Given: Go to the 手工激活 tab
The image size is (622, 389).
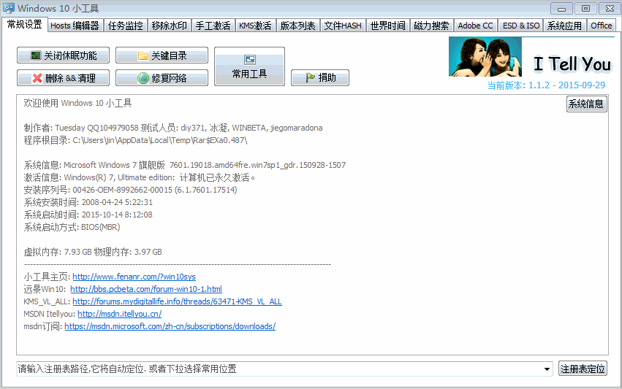Looking at the screenshot, I should pyautogui.click(x=213, y=26).
